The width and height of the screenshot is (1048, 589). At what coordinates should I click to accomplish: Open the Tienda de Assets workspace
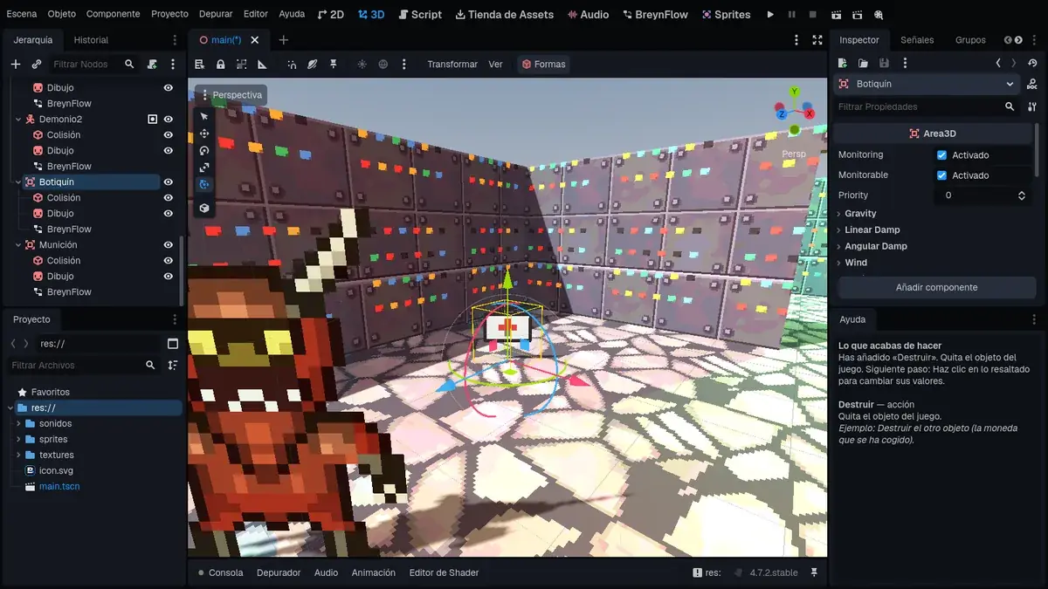(x=504, y=15)
